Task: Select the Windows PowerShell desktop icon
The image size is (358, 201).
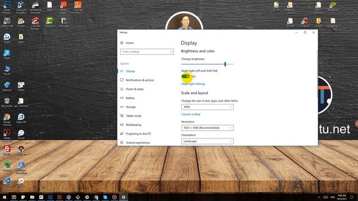Action: [21, 167]
